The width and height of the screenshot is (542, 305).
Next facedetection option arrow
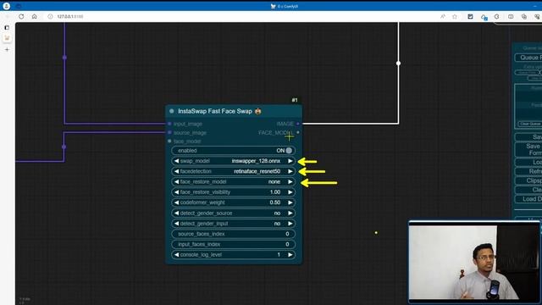[290, 171]
